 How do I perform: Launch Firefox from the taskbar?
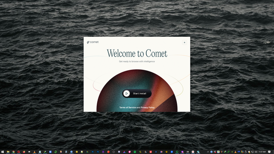(24, 152)
